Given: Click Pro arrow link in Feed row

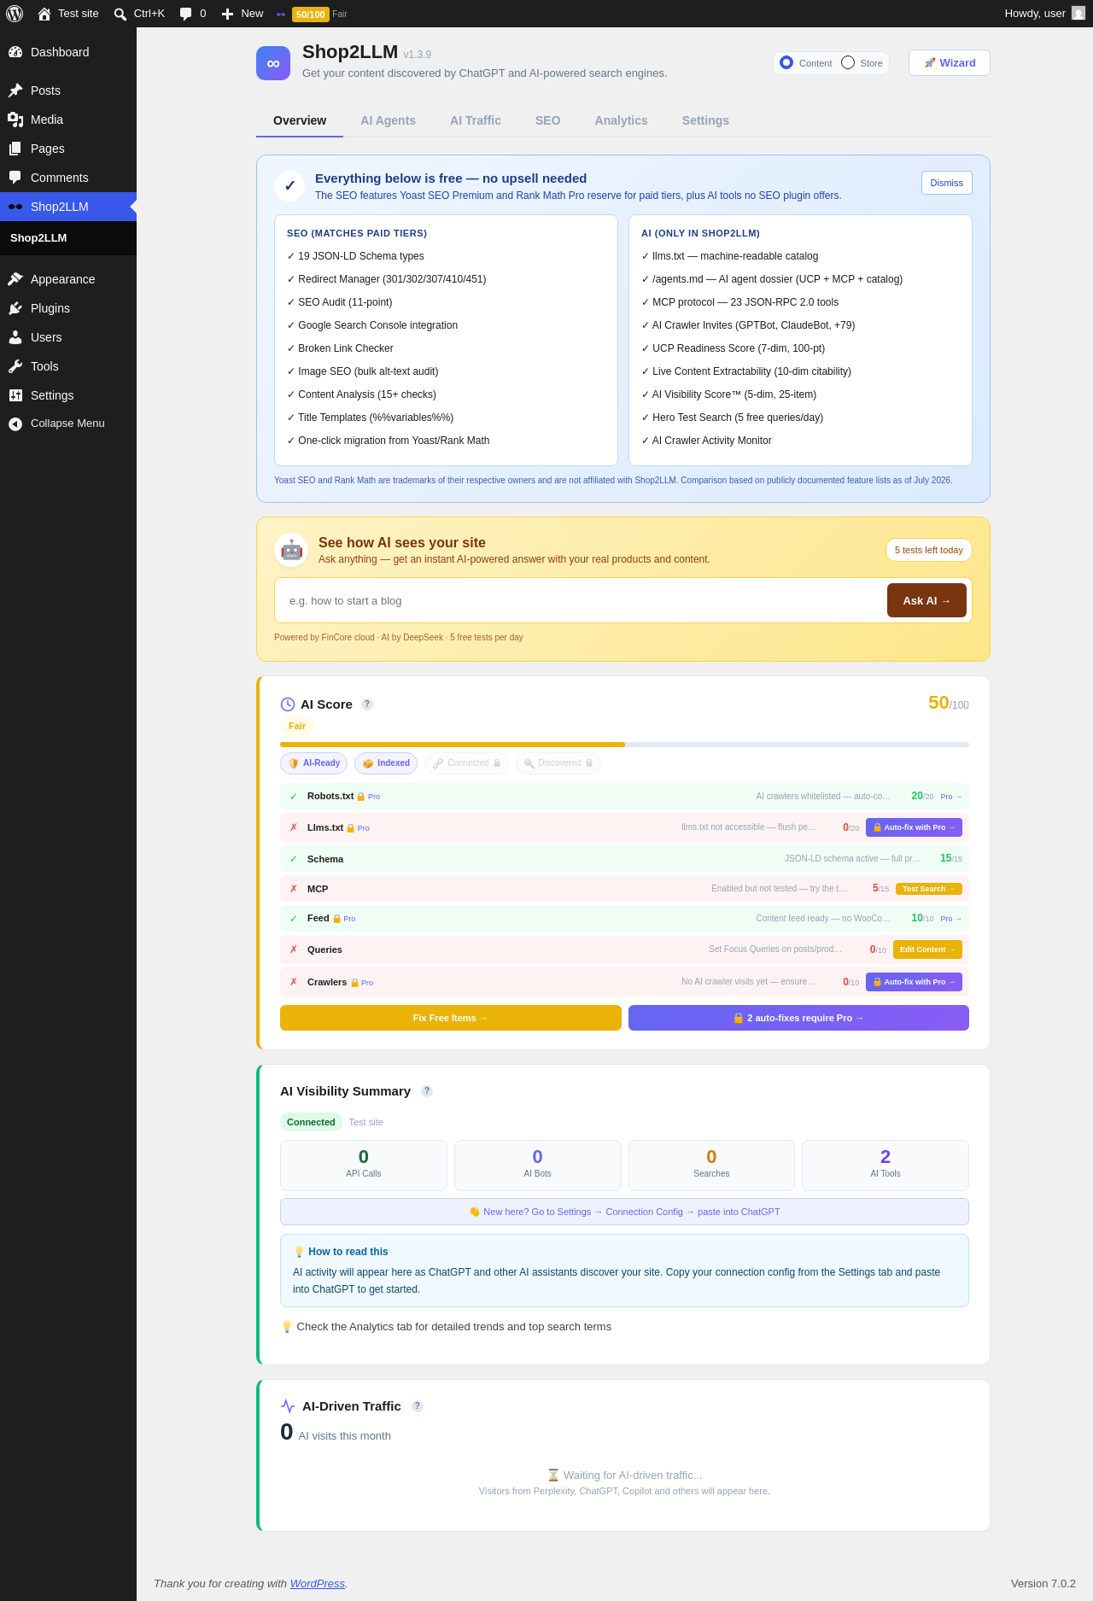Looking at the screenshot, I should pos(951,919).
